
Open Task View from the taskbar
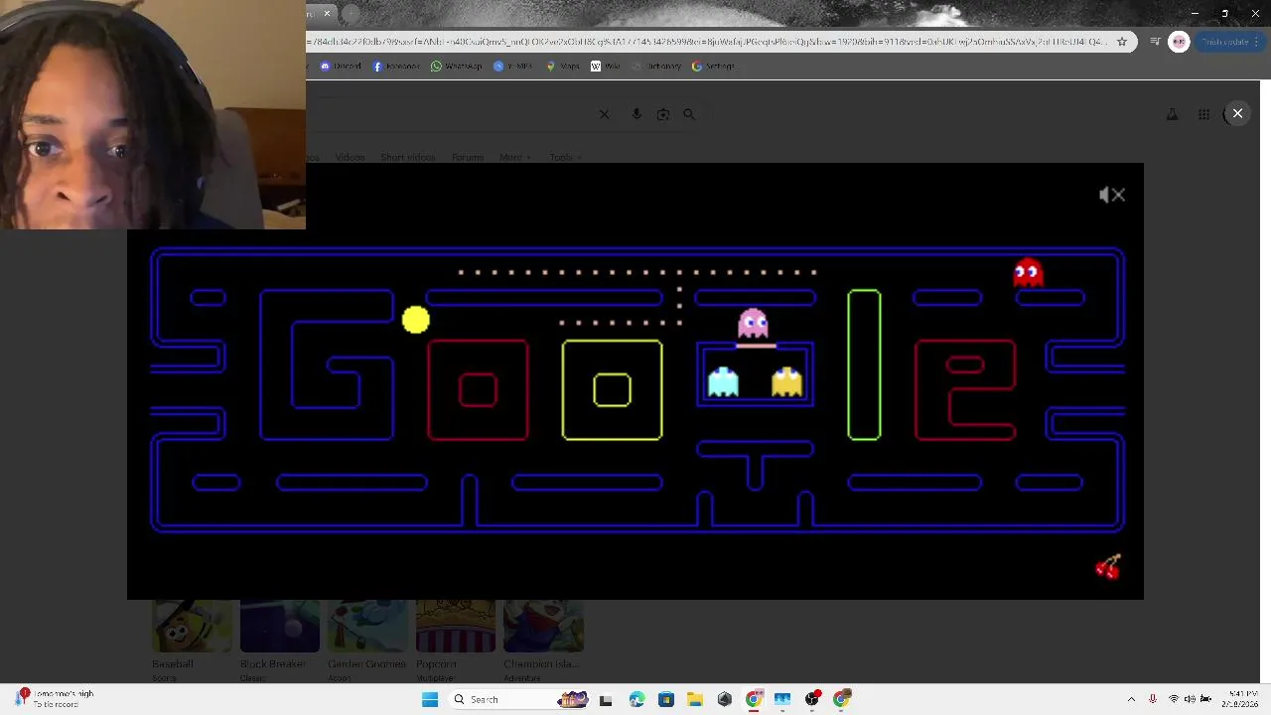[x=606, y=699]
